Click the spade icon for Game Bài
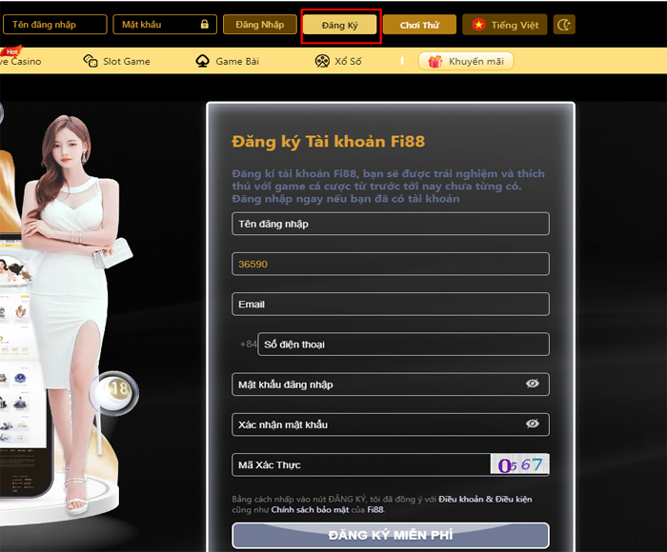 [202, 61]
